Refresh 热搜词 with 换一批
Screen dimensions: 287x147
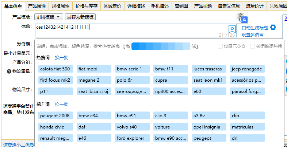pyautogui.click(x=62, y=58)
